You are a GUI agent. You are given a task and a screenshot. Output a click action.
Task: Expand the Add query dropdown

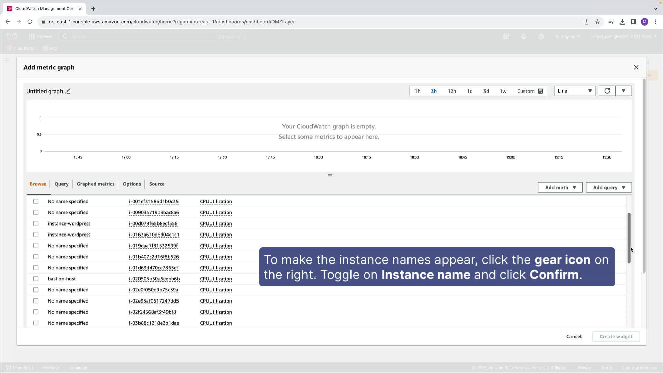(609, 188)
